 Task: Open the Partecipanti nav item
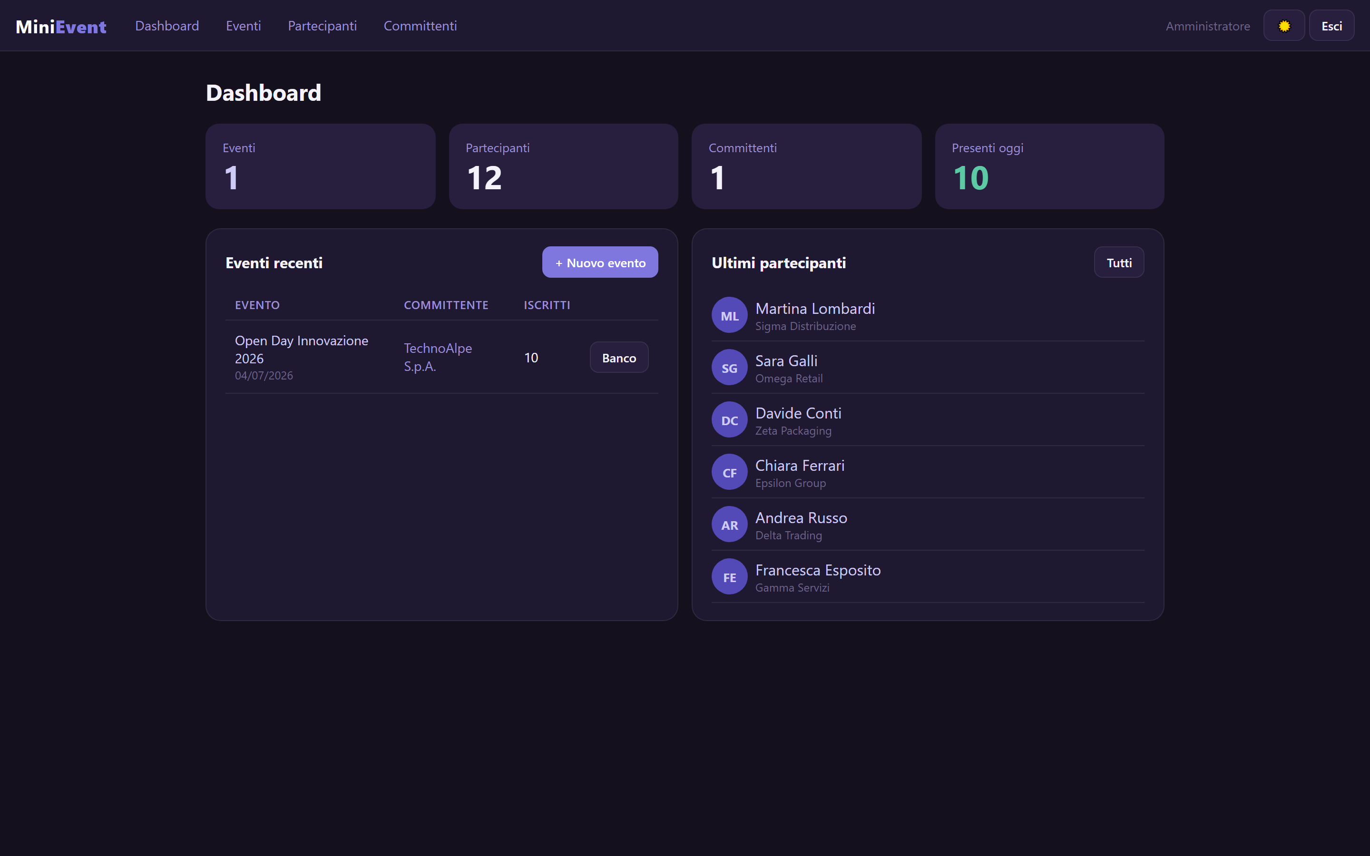322,26
